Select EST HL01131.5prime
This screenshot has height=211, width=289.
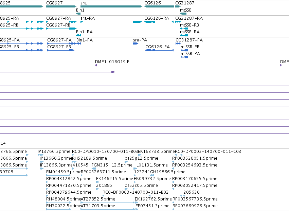150,165
